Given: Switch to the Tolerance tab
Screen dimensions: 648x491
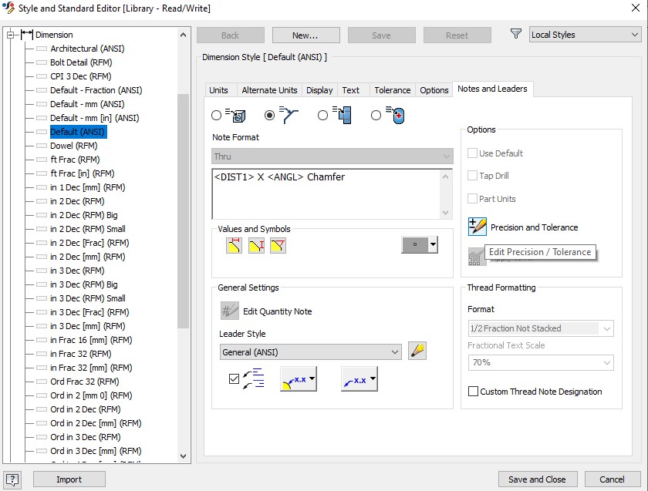Looking at the screenshot, I should (393, 90).
